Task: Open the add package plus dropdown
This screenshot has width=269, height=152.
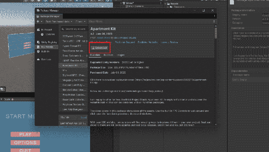Action: click(40, 22)
